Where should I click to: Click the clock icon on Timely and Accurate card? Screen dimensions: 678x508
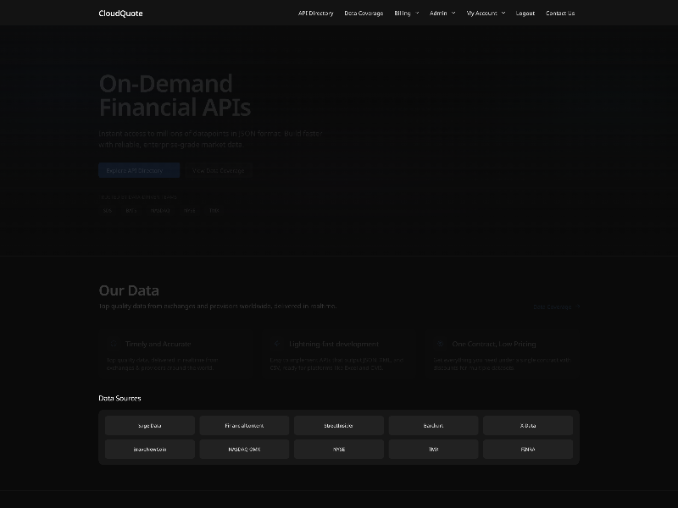[x=114, y=344]
